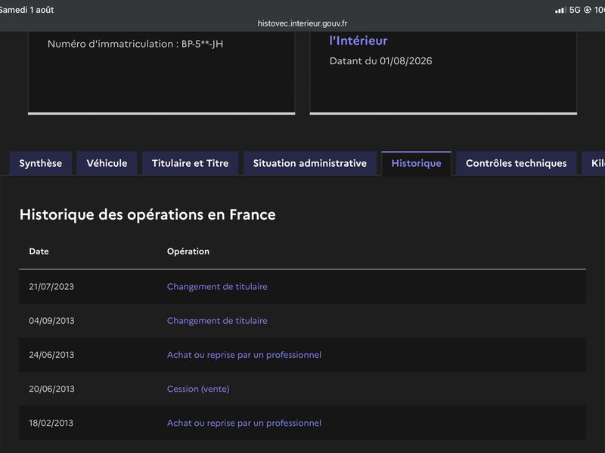Open the Synthèse tab
Image resolution: width=605 pixels, height=453 pixels.
coord(41,163)
